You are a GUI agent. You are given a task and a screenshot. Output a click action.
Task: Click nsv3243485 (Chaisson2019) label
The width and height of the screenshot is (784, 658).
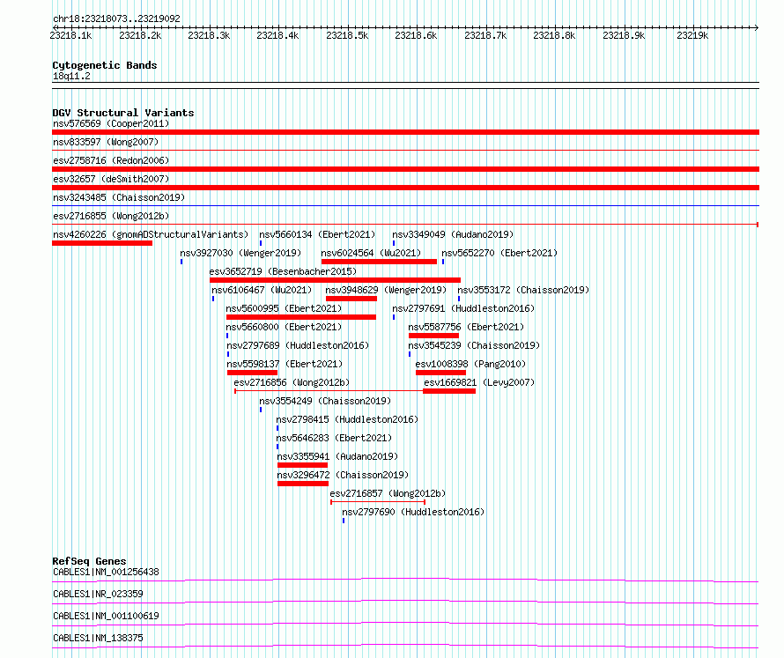(x=119, y=197)
